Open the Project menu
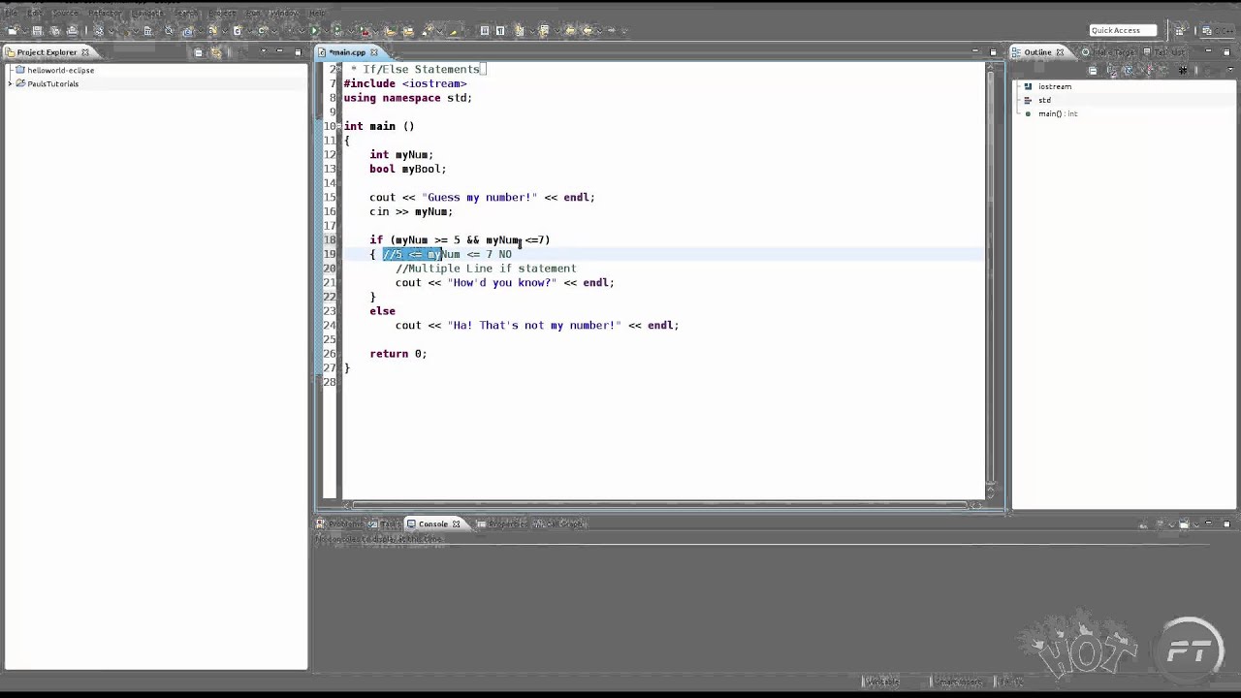The image size is (1241, 698). [x=223, y=13]
